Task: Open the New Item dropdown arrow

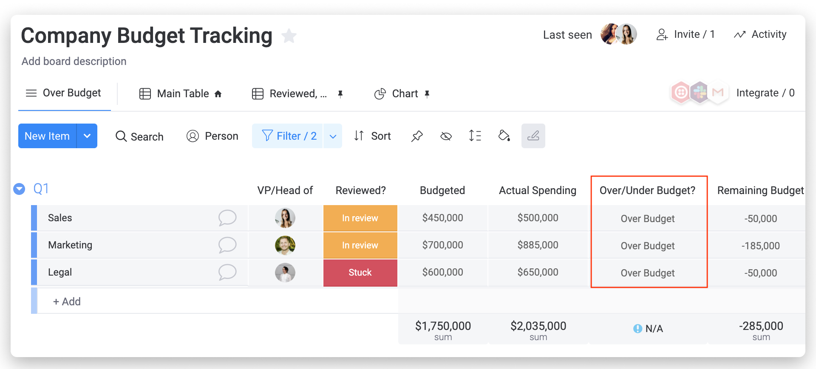Action: pyautogui.click(x=87, y=136)
